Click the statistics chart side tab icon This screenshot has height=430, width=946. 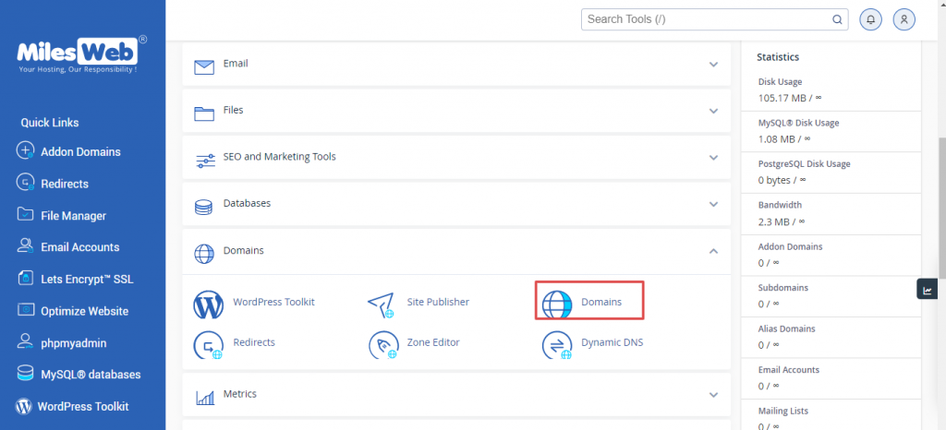coord(928,289)
